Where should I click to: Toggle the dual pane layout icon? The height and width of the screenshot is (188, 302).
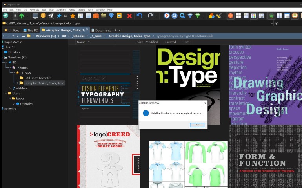[x=279, y=16]
